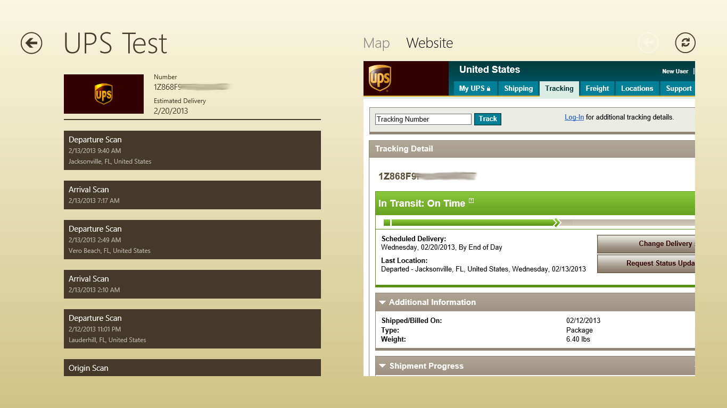Click the Request Status Update button

coord(646,263)
